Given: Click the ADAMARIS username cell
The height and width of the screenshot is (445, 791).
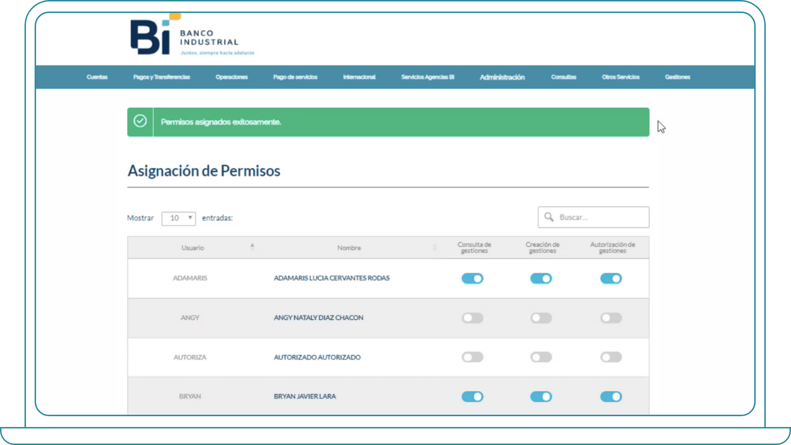Looking at the screenshot, I should tap(190, 278).
